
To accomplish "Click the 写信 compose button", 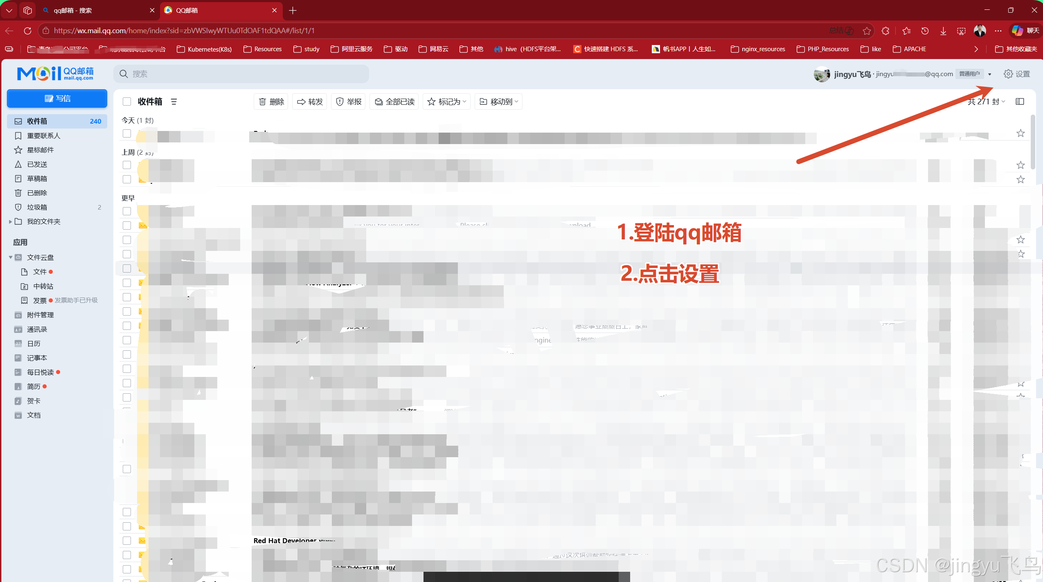I will tap(57, 99).
